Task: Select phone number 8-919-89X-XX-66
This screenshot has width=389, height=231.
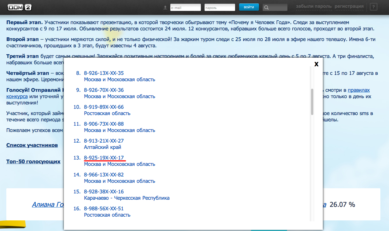Action: (x=104, y=107)
